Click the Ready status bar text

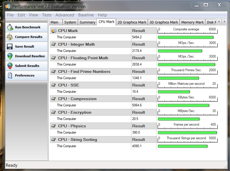(11, 165)
